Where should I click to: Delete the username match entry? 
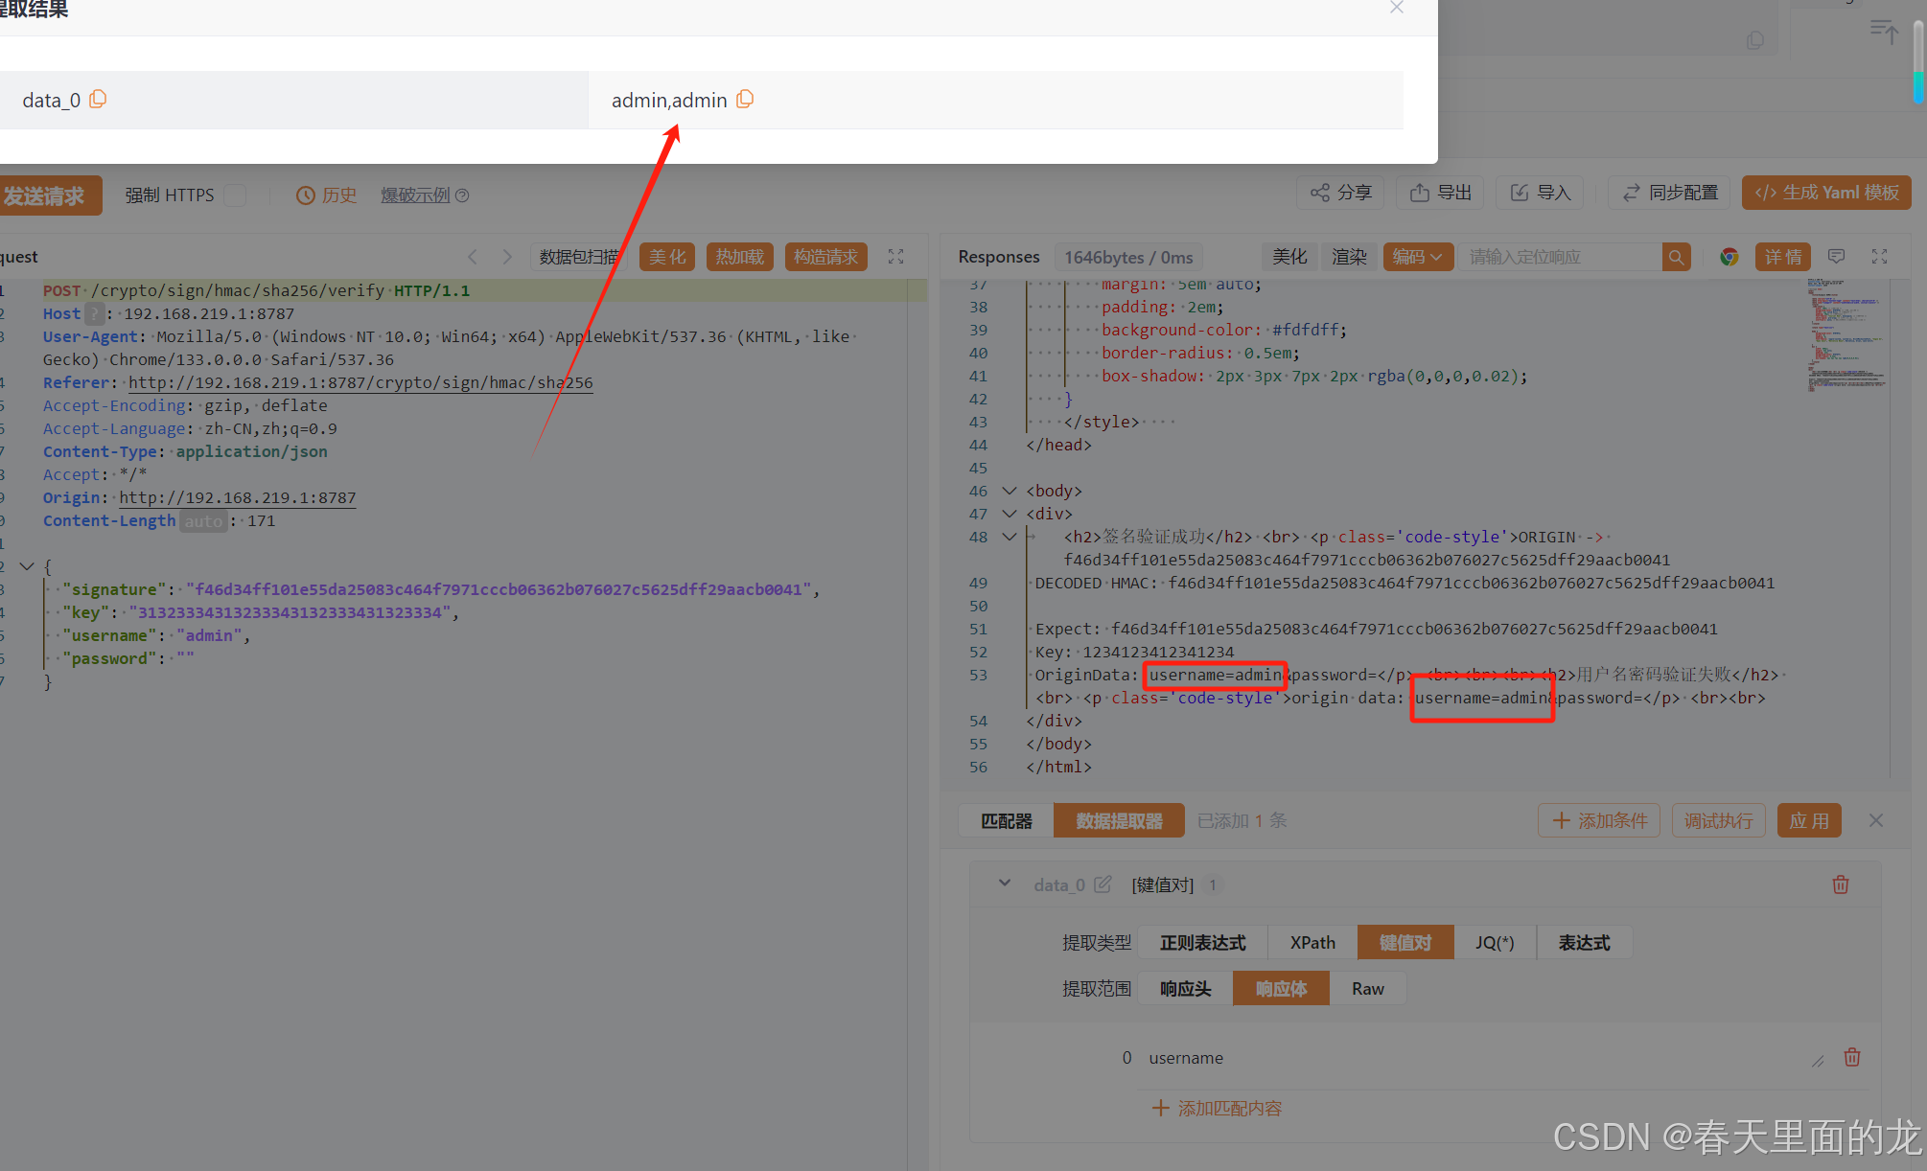pos(1852,1057)
